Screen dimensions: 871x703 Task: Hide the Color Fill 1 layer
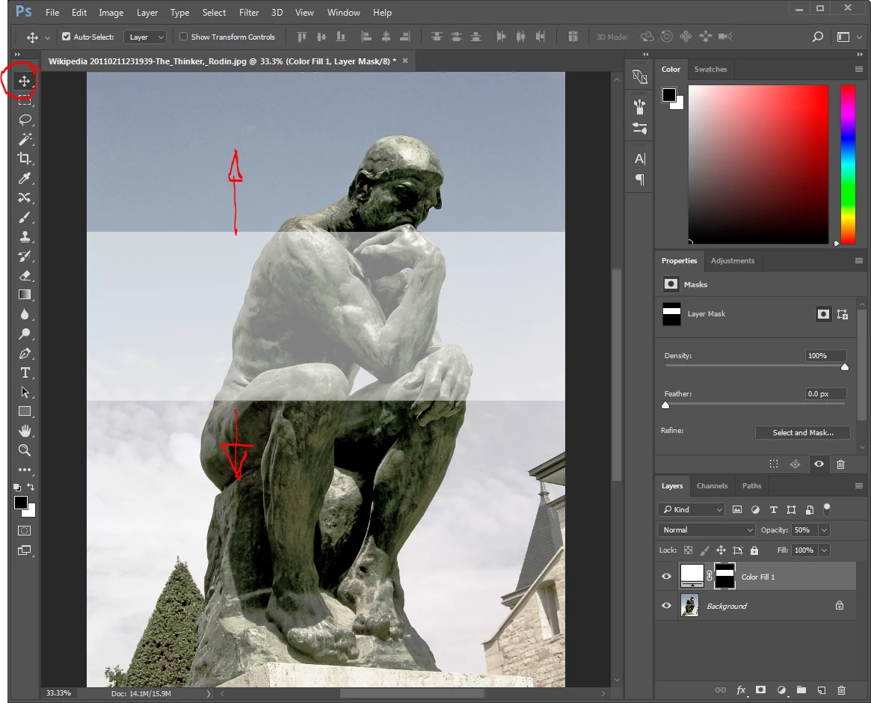click(x=666, y=577)
